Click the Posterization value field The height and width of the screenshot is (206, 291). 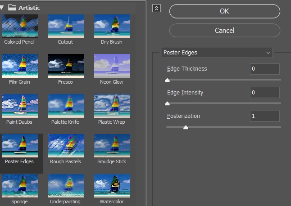[264, 116]
